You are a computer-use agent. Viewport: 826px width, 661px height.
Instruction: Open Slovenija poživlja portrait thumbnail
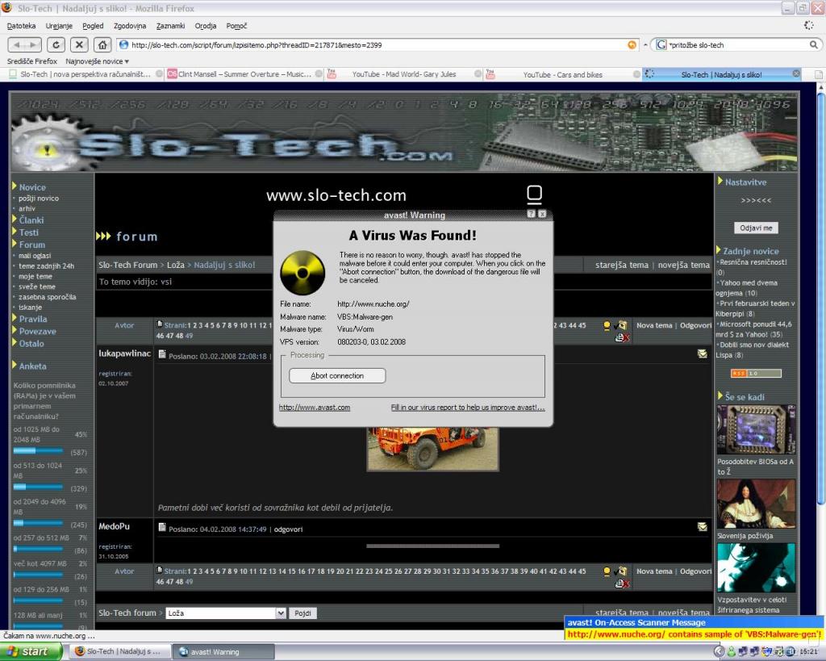(756, 504)
